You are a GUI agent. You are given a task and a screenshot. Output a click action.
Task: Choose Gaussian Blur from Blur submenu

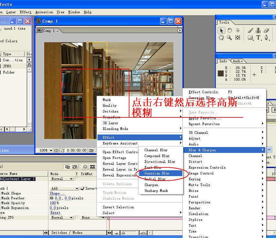(x=161, y=173)
